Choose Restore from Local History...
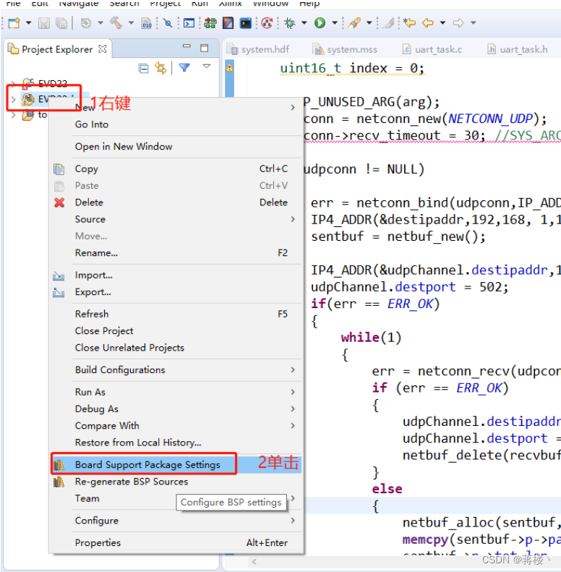This screenshot has width=561, height=572. tap(176, 443)
